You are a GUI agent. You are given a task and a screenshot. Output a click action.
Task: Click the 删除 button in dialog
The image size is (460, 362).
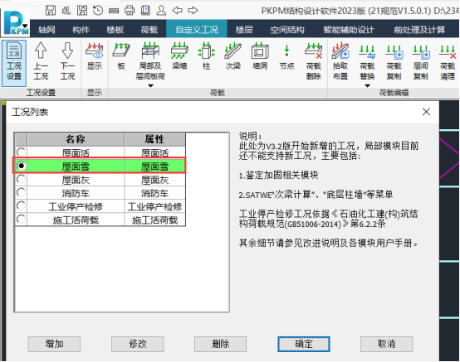[x=220, y=344]
